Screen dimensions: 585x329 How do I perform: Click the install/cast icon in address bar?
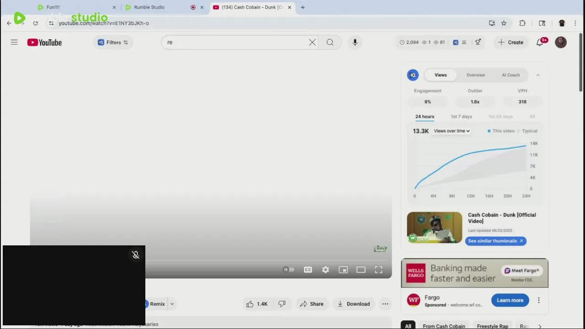coord(492,23)
